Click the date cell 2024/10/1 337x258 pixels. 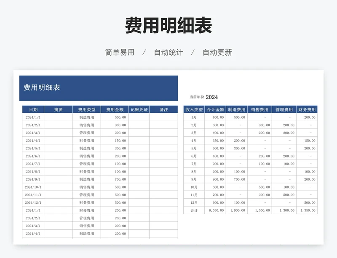click(33, 187)
